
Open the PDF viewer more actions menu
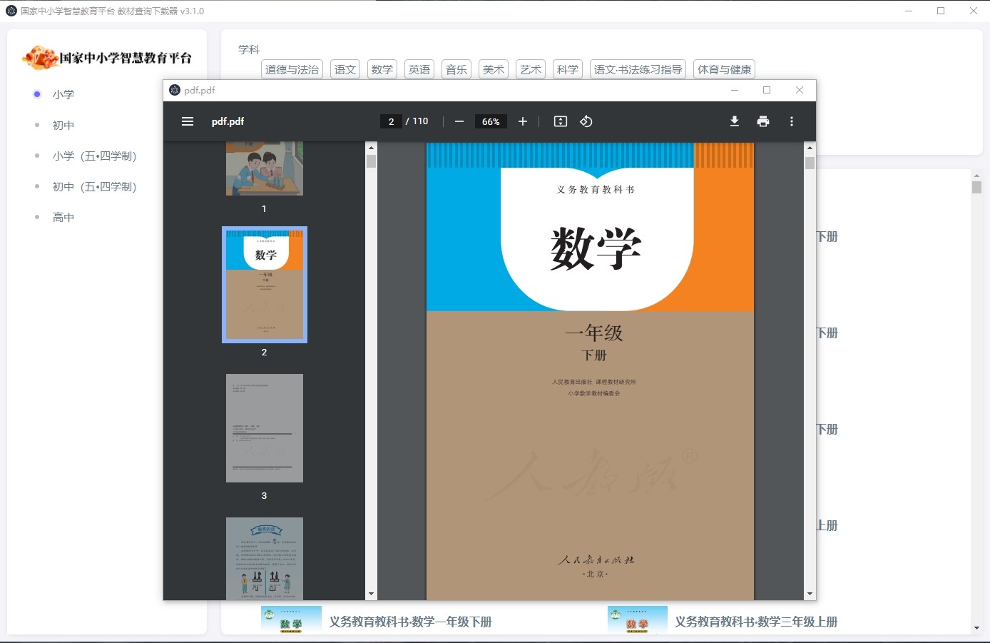(x=792, y=121)
